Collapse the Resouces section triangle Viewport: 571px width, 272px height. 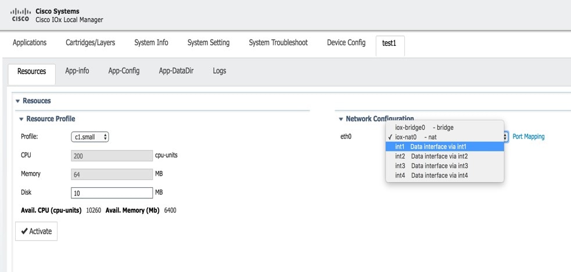click(x=17, y=101)
